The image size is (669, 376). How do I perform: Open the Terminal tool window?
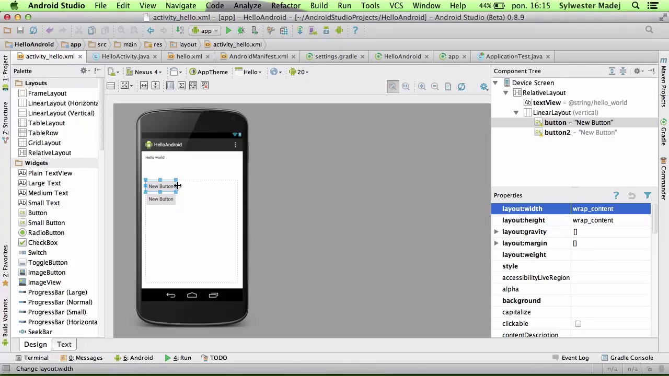(32, 358)
